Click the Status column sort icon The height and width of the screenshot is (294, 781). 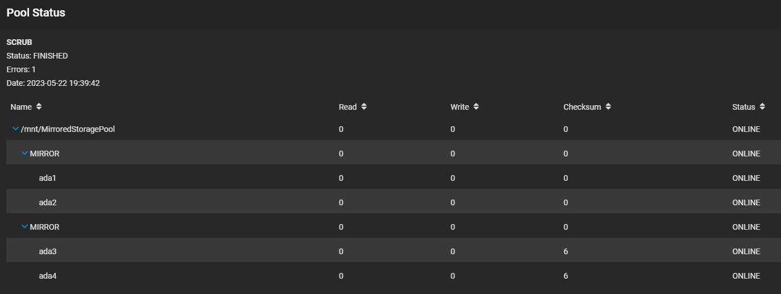[x=762, y=107]
